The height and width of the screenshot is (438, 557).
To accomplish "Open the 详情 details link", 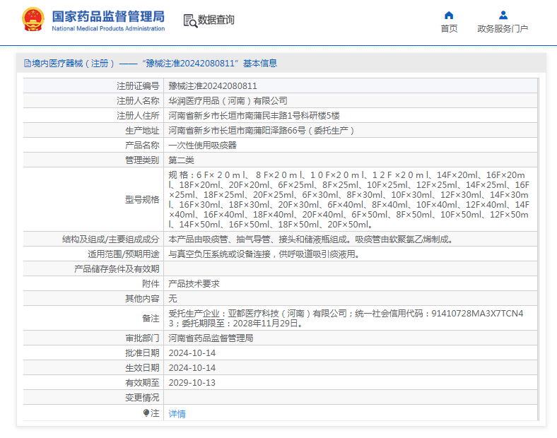I will [177, 413].
